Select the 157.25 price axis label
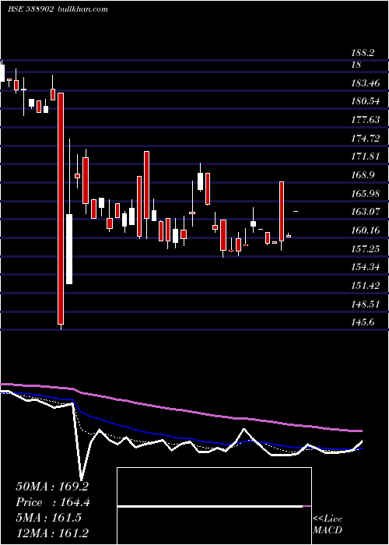The width and height of the screenshot is (389, 545). tap(366, 249)
